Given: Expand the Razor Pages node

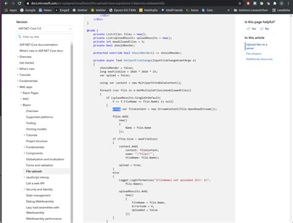Looking at the screenshot, I should (x=21, y=93).
